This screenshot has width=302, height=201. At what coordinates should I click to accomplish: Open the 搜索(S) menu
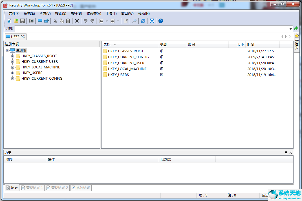(61, 14)
